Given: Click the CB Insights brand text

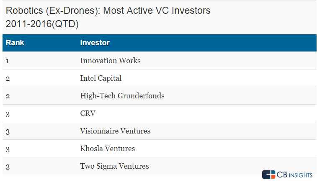Looking at the screenshot, I should click(294, 175).
